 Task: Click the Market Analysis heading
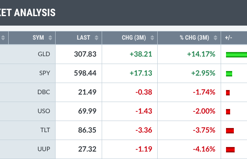(28, 13)
